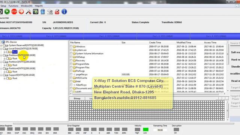Tick the PerfLogs folder checkbox
Screen dimensions: 240x135
coord(71,71)
